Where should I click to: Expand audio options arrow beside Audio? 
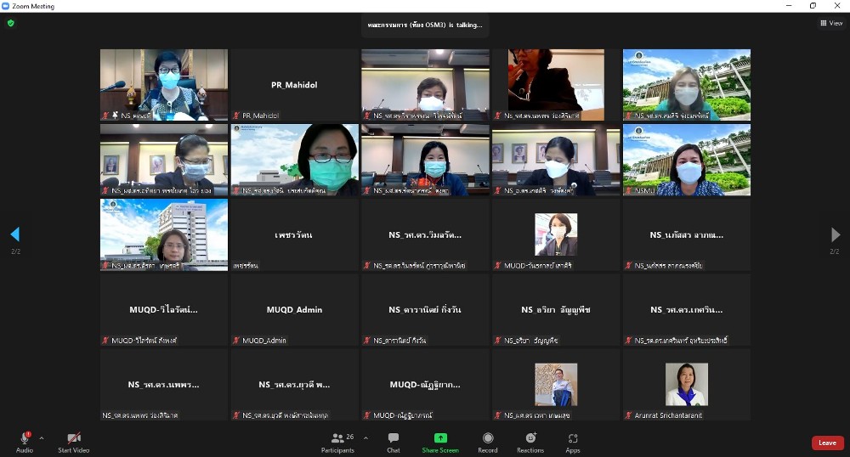click(42, 438)
